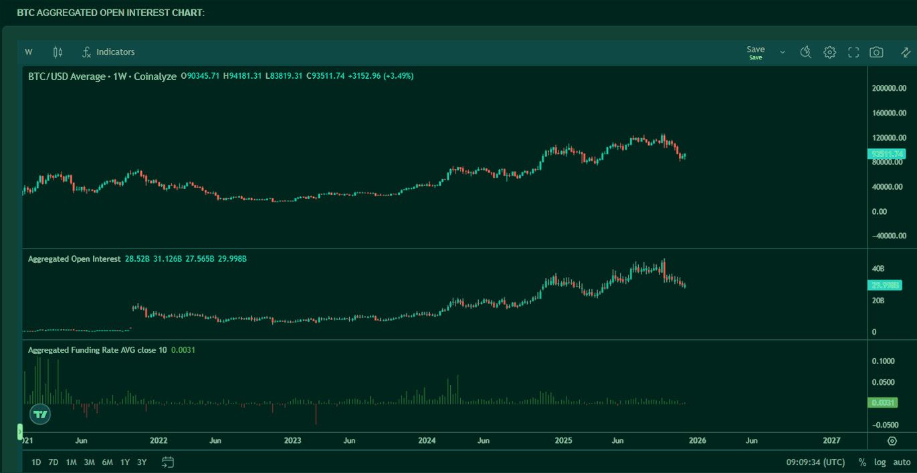The image size is (917, 473).
Task: Toggle percentage scale mode
Action: pyautogui.click(x=863, y=462)
